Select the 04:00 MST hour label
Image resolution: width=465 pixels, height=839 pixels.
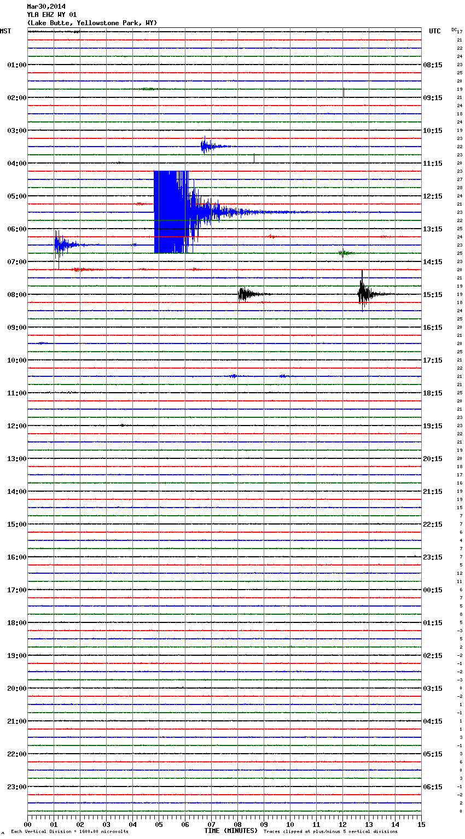[17, 164]
